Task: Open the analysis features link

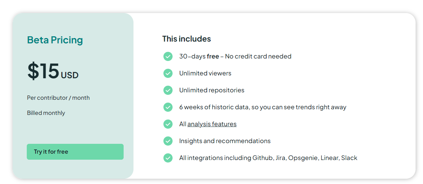Action: pyautogui.click(x=212, y=124)
